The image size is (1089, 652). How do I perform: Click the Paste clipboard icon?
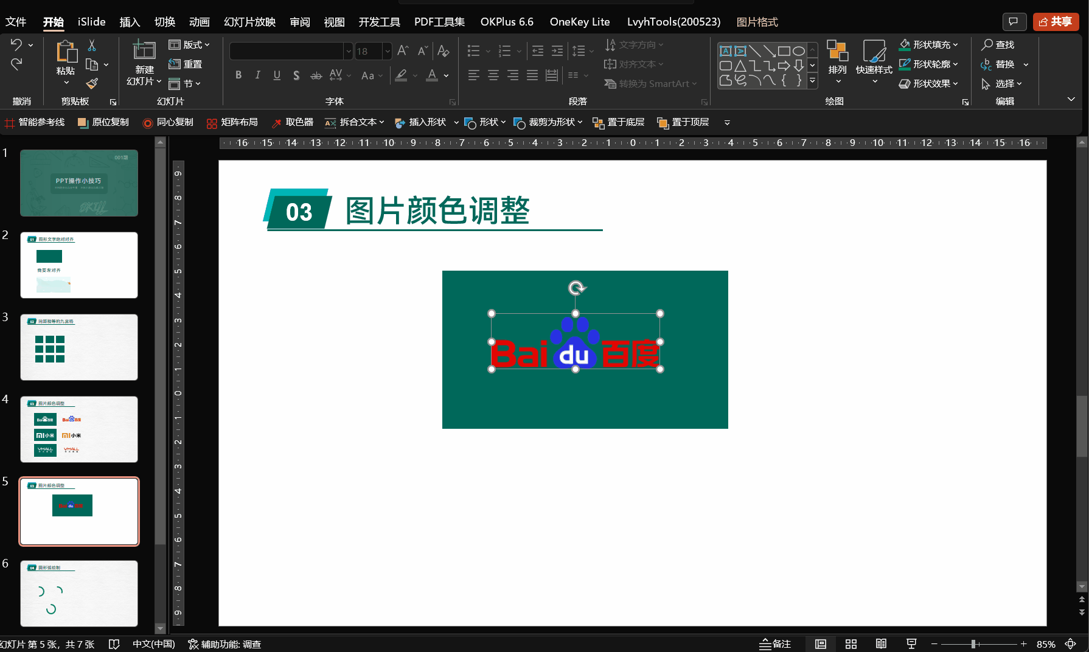66,52
